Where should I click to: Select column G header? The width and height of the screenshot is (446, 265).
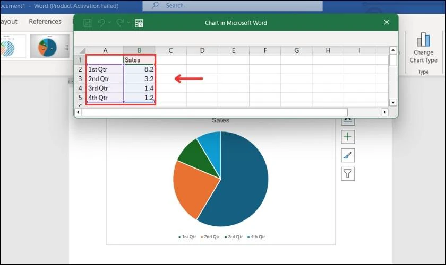296,50
